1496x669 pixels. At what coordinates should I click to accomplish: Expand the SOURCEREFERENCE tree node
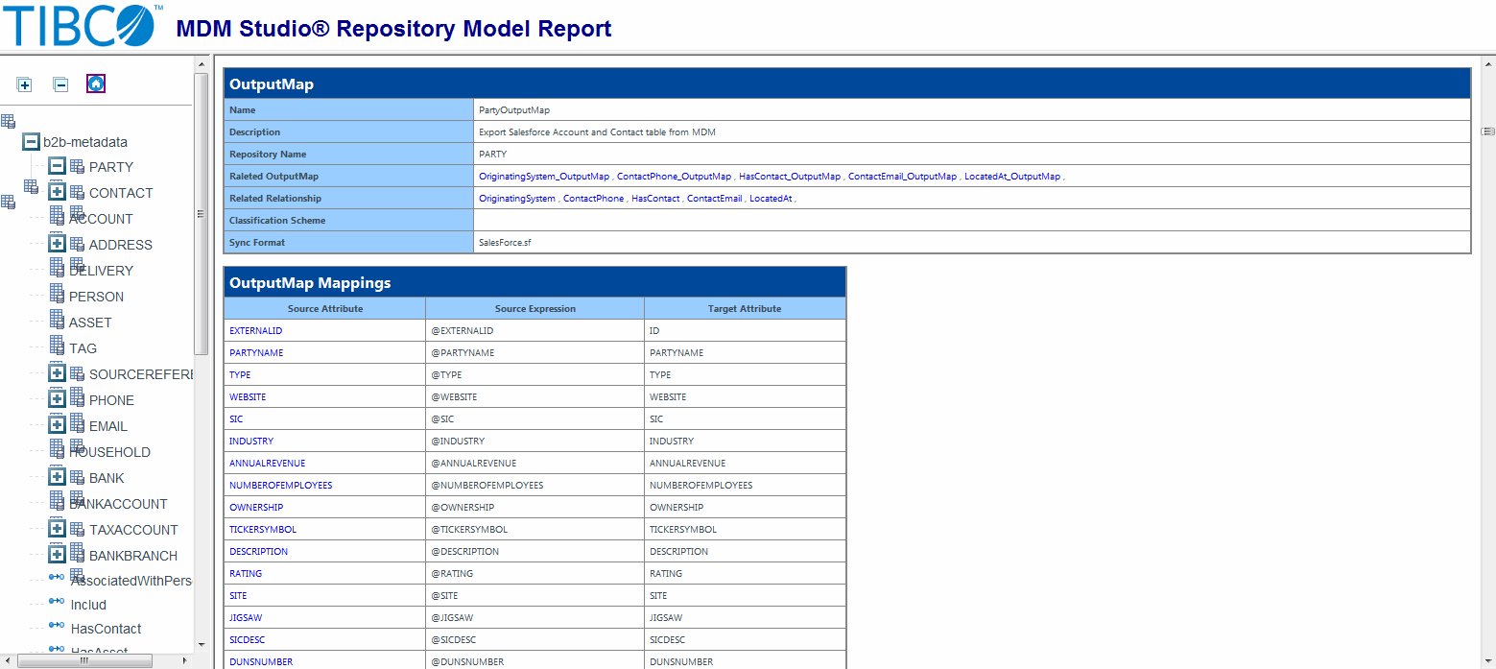pyautogui.click(x=57, y=373)
